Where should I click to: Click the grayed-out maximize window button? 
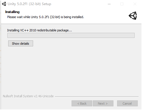pos(122,4)
